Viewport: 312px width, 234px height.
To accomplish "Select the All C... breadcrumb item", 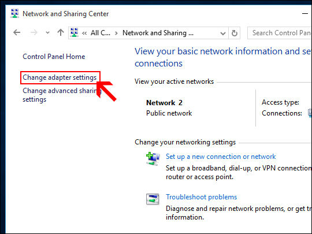I will pos(101,33).
